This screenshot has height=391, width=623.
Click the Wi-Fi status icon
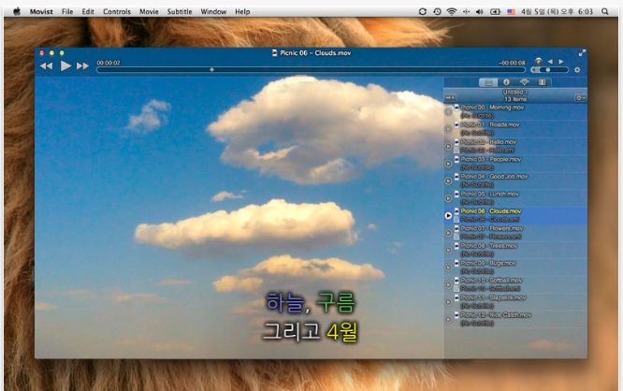452,11
